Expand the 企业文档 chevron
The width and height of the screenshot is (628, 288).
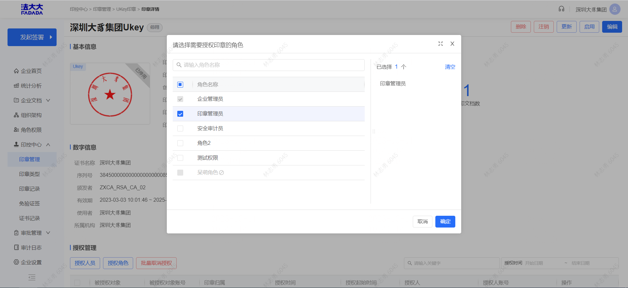coord(48,100)
